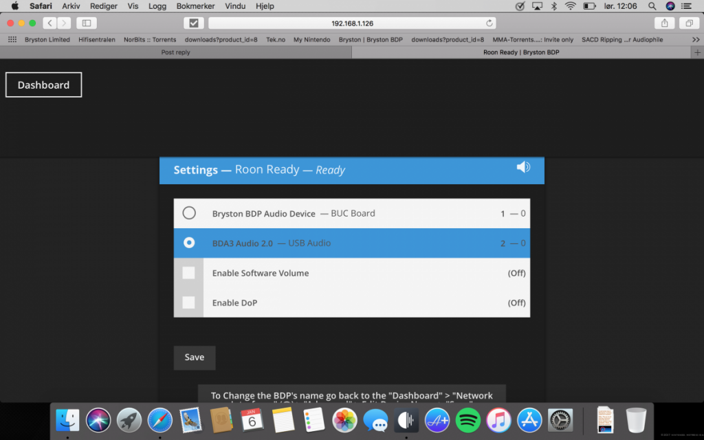This screenshot has width=704, height=440.
Task: Open Launchpad rocket icon in Dock
Action: pos(129,420)
